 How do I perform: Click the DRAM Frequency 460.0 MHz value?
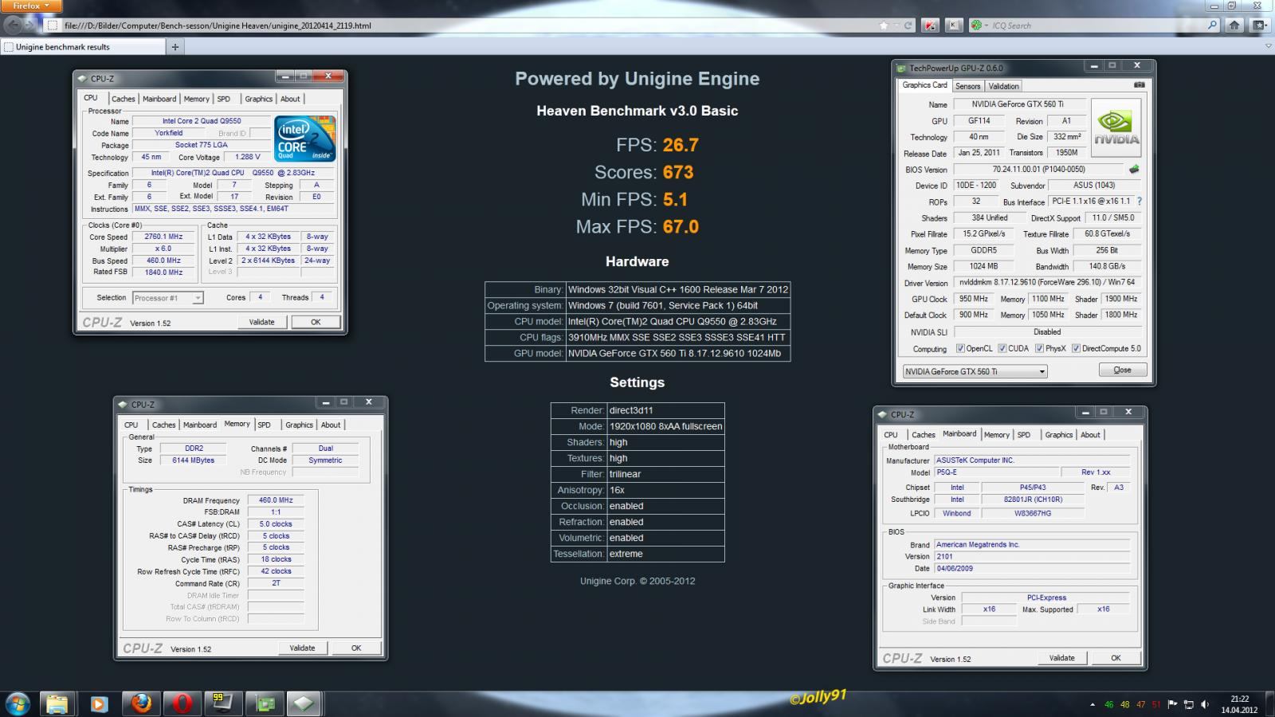click(276, 500)
